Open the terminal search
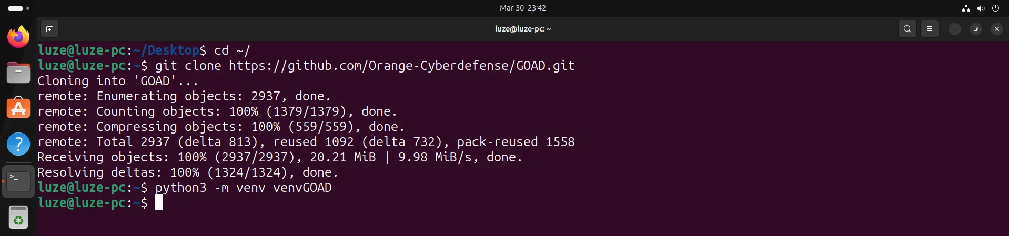1009x236 pixels. click(x=907, y=29)
